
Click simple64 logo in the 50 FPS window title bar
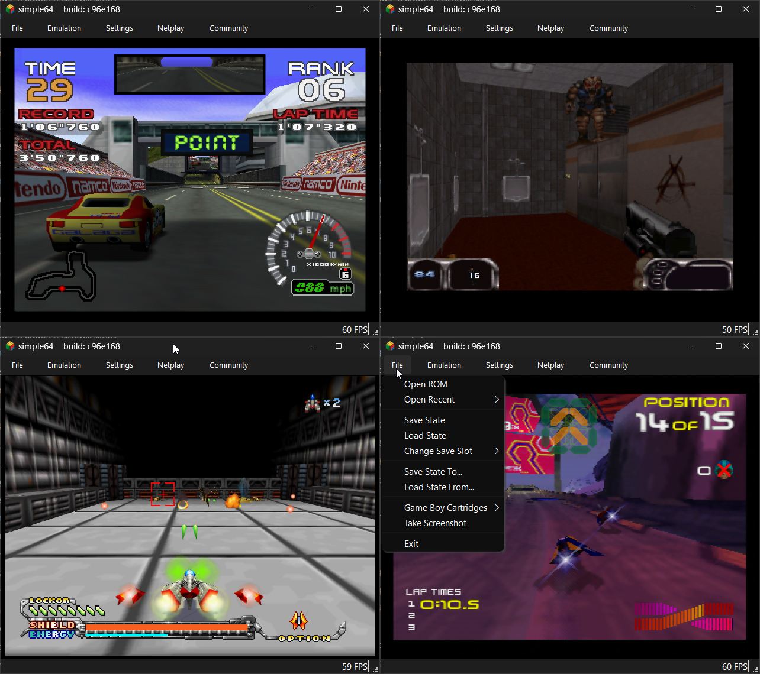pyautogui.click(x=389, y=9)
